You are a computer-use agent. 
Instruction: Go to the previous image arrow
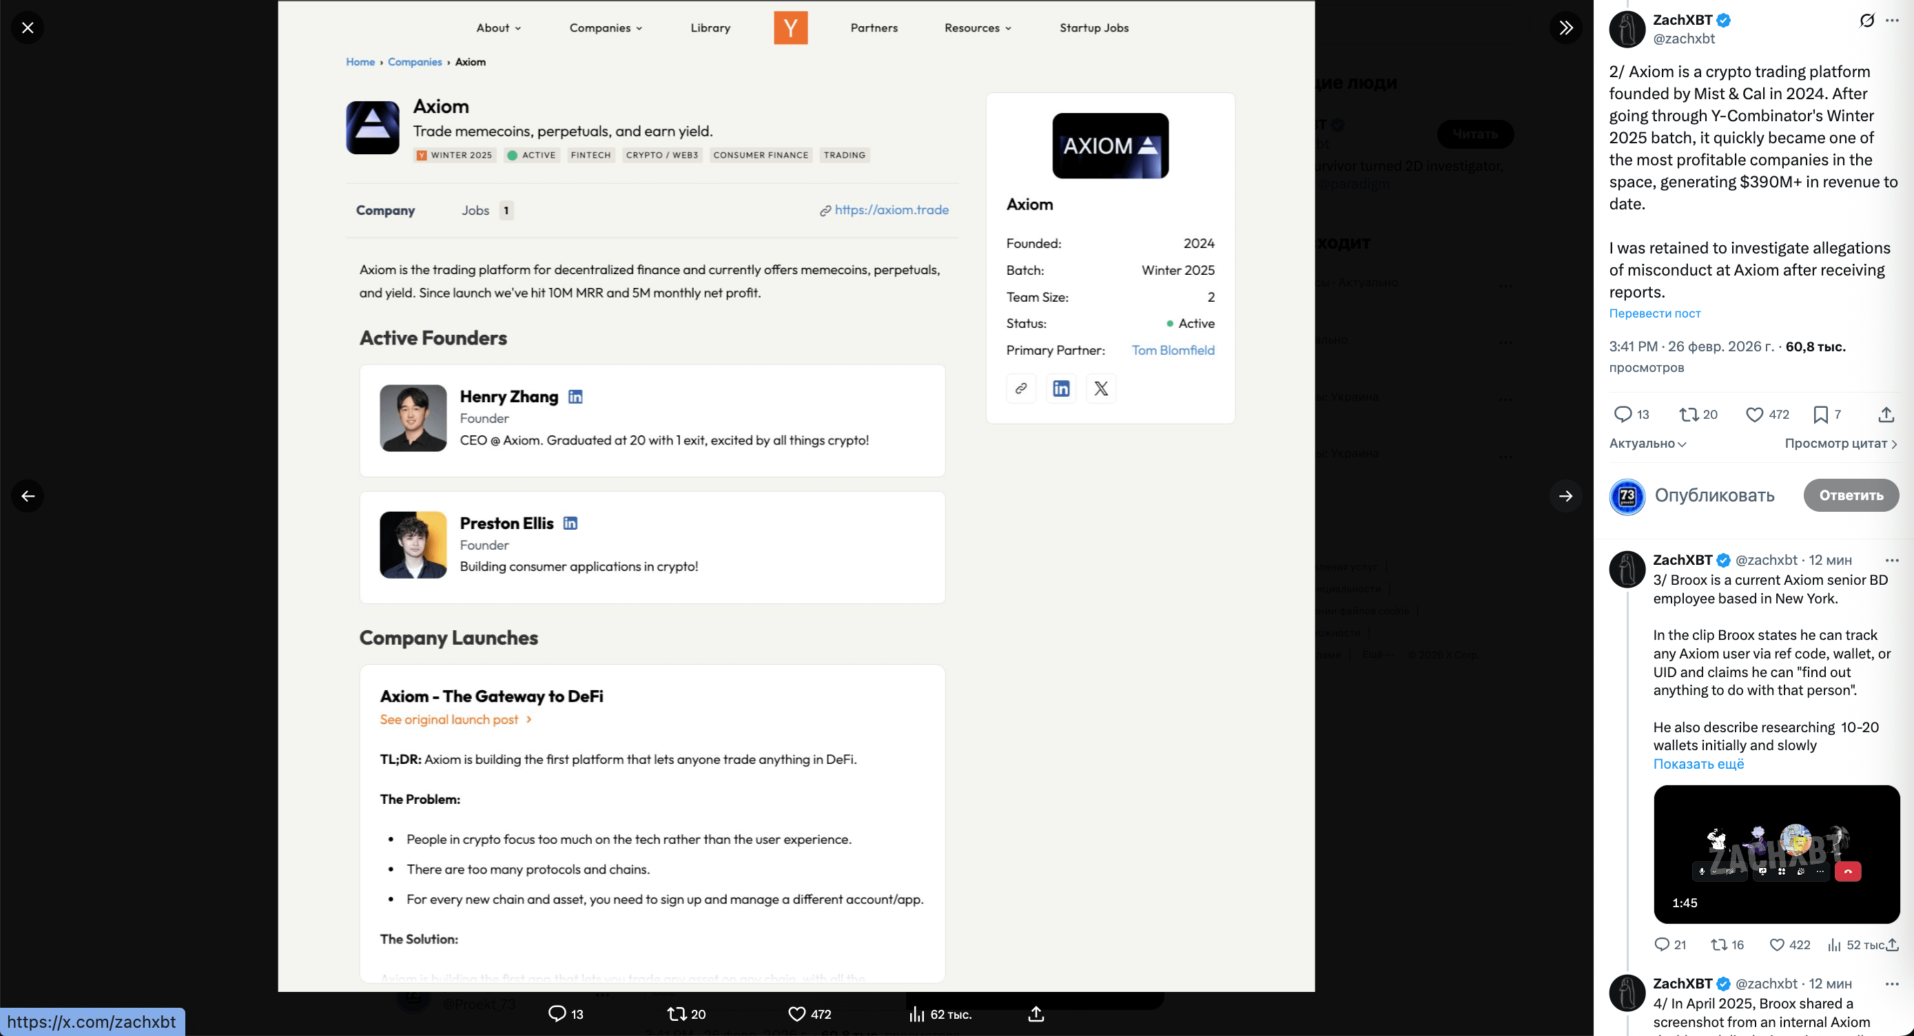point(28,496)
